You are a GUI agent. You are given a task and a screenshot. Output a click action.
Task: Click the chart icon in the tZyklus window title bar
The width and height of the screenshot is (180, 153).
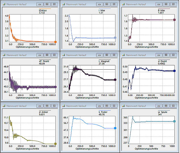click(4, 4)
